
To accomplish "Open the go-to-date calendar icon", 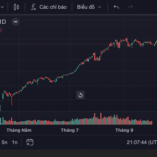I will click(x=30, y=142).
